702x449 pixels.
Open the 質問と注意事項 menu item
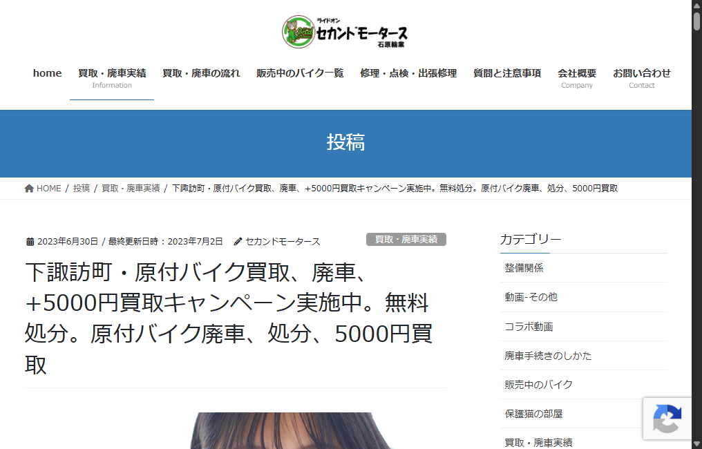(507, 73)
